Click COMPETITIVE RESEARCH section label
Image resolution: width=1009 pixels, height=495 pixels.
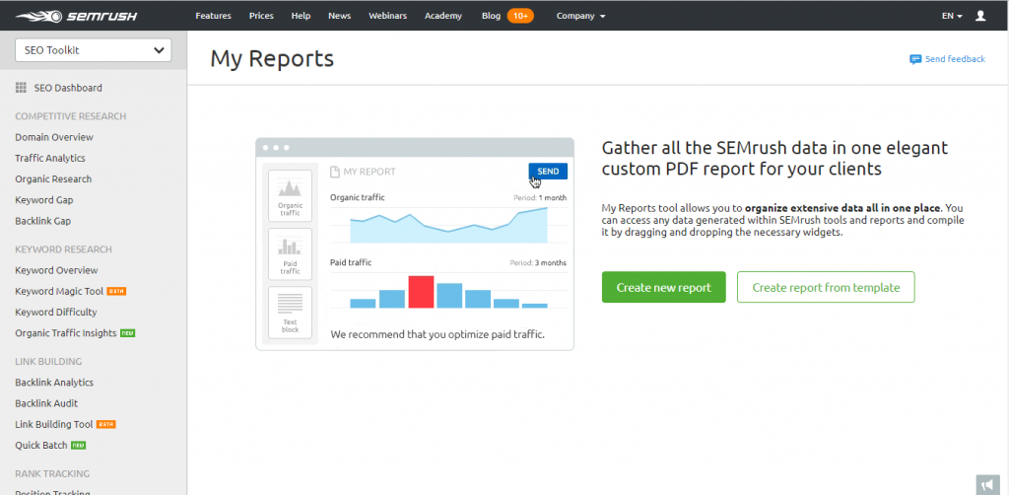71,116
